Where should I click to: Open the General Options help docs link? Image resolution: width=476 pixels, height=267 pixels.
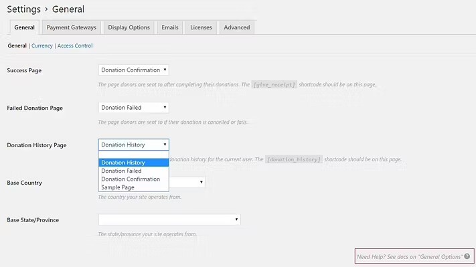pyautogui.click(x=409, y=257)
